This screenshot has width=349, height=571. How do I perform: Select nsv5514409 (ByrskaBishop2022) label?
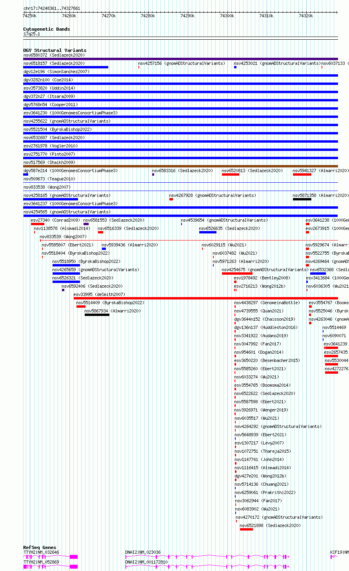tap(111, 303)
